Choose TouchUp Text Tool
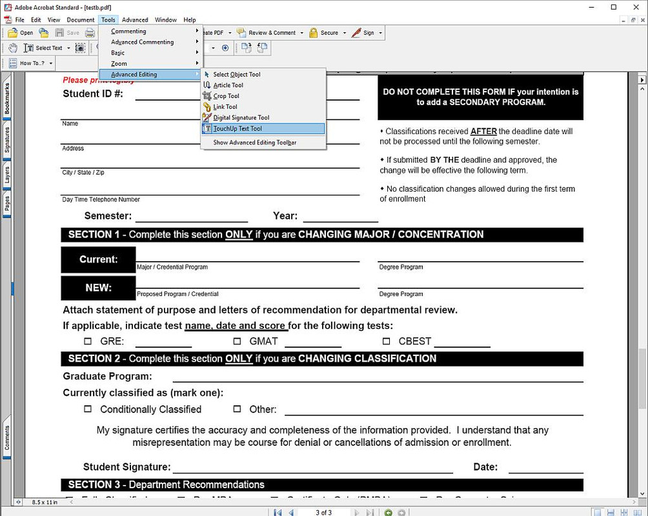This screenshot has height=516, width=648. pos(263,128)
